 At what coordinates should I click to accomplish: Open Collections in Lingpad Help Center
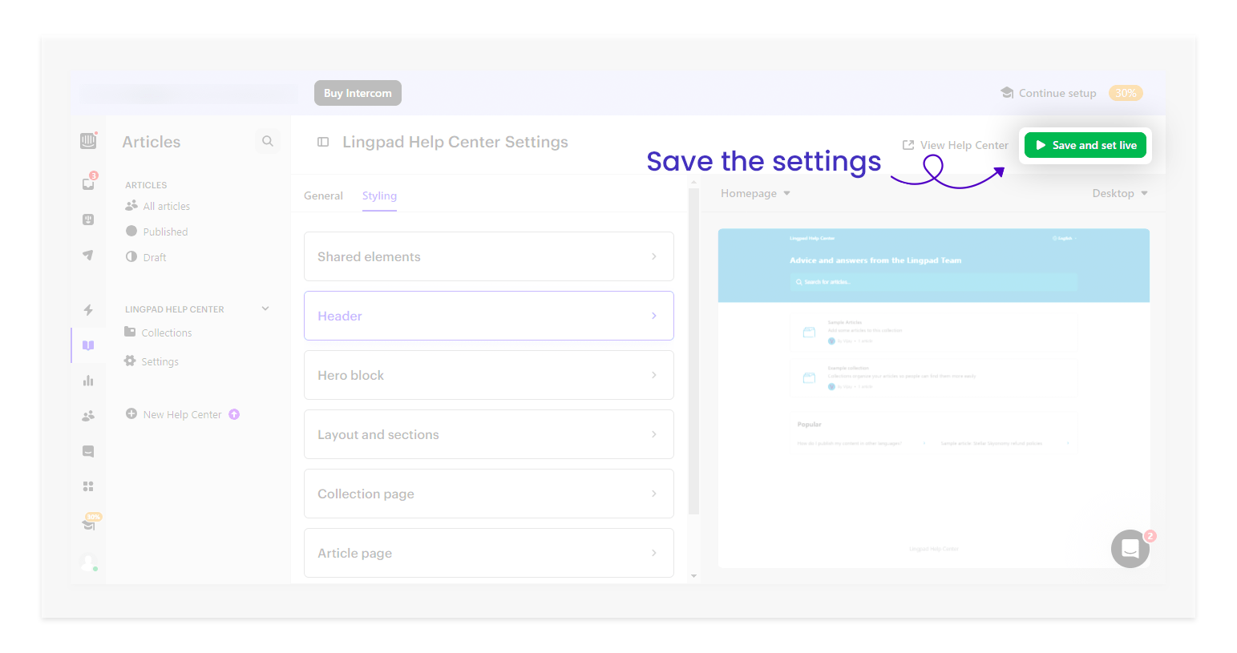click(x=167, y=333)
